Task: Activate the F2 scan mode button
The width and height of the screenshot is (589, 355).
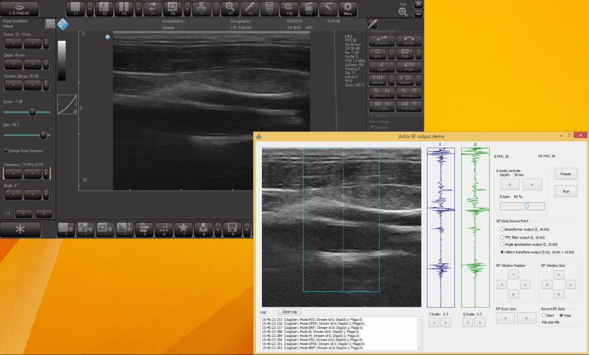Action: click(x=105, y=9)
